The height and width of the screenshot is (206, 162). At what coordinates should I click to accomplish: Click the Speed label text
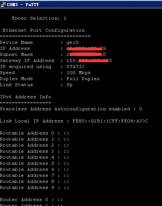pos(7,73)
